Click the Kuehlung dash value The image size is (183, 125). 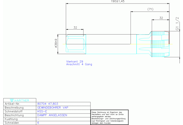pos(38,119)
